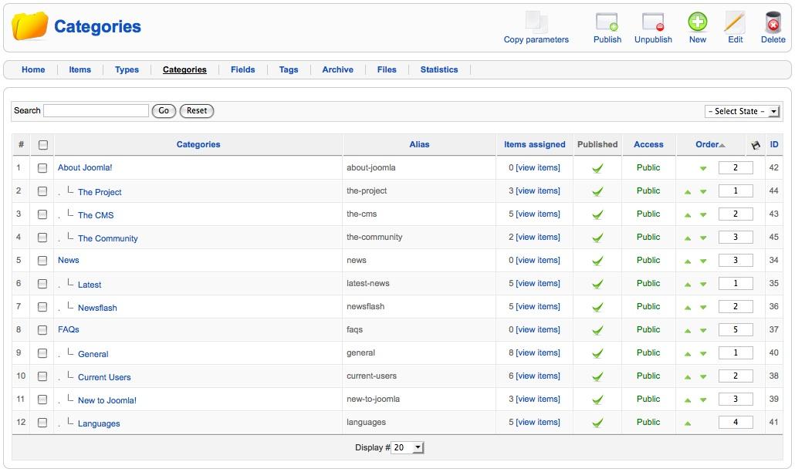Click the green New category icon

pyautogui.click(x=698, y=22)
